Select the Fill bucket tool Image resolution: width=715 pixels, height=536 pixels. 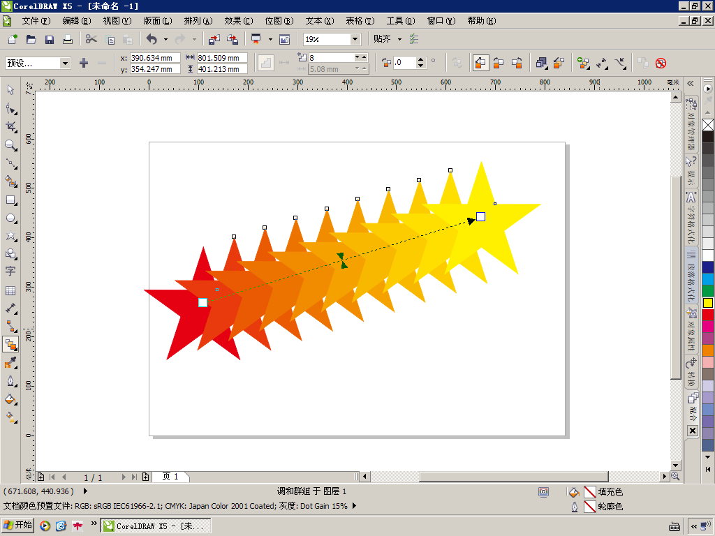[10, 400]
